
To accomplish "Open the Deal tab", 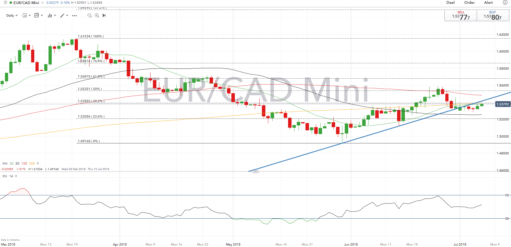I will click(451, 3).
